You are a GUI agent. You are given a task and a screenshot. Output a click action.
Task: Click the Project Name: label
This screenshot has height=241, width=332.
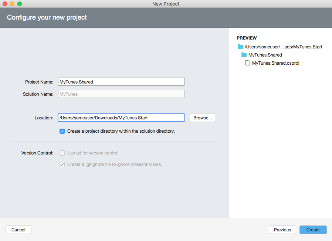coord(39,82)
